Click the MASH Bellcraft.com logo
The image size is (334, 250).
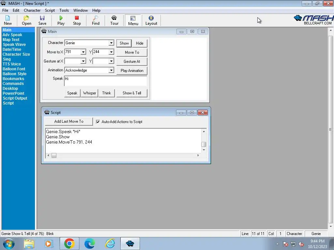tap(313, 20)
